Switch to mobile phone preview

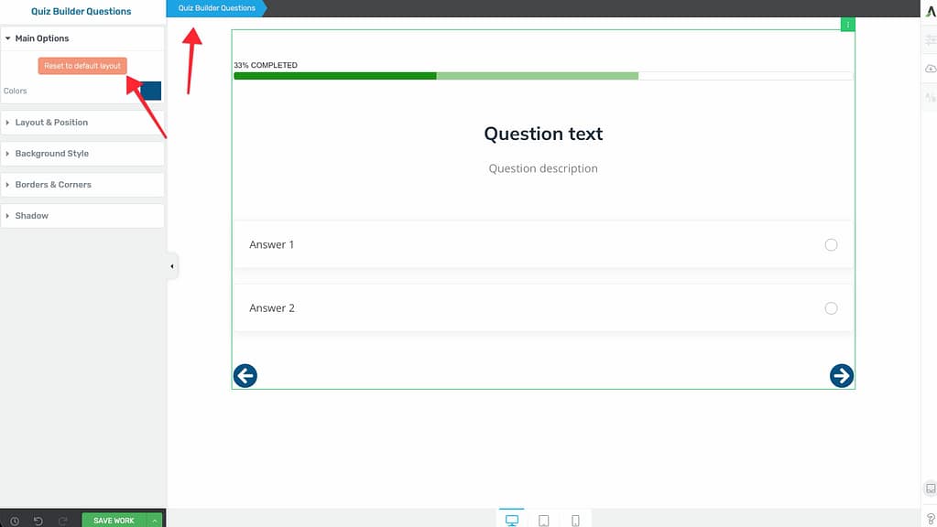point(575,521)
